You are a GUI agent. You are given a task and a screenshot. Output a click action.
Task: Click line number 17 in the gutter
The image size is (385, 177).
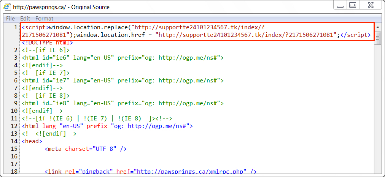point(14,164)
